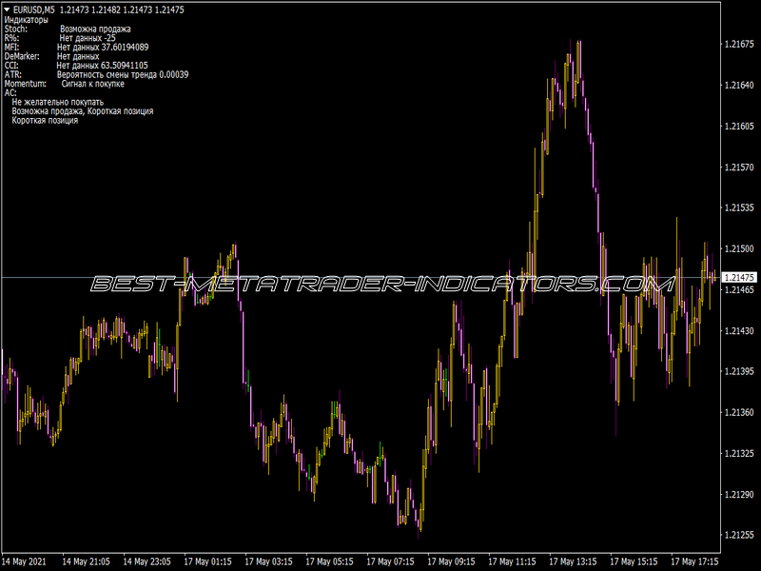Image resolution: width=761 pixels, height=571 pixels.
Task: Select the 'Индикаторы' heading text
Action: [27, 20]
